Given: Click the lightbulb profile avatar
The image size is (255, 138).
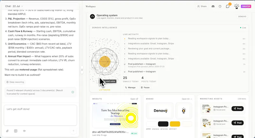Looking at the screenshot, I should tap(237, 6).
